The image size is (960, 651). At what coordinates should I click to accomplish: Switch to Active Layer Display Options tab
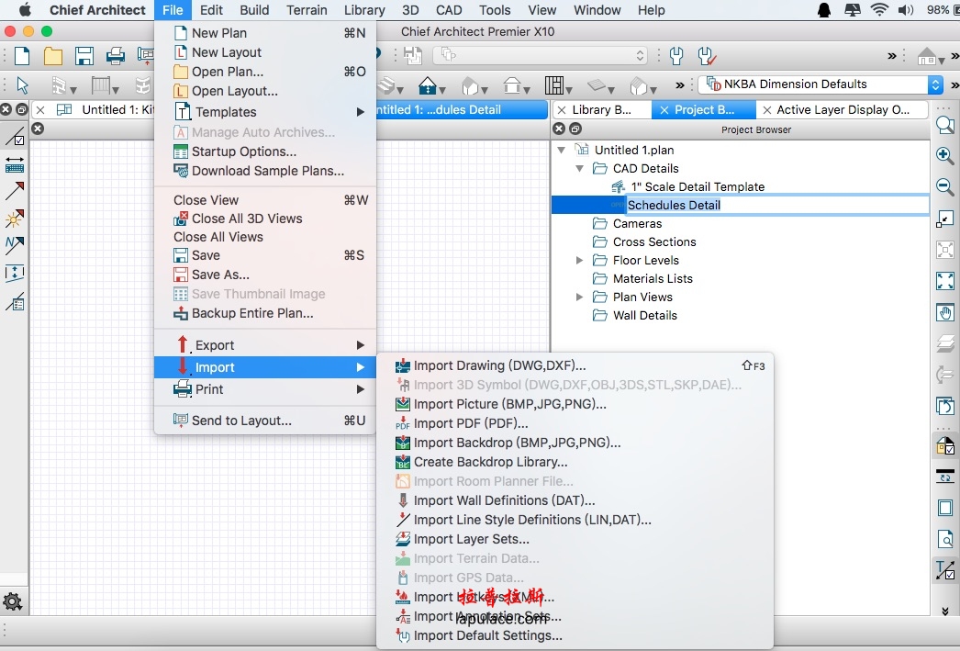(843, 109)
